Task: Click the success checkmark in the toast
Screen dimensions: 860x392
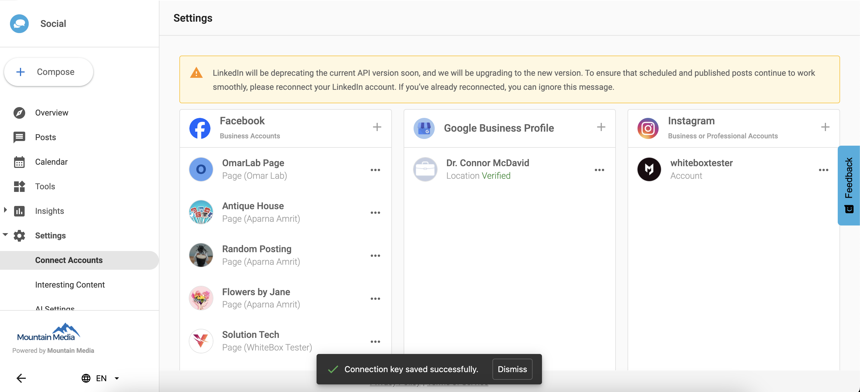Action: click(333, 369)
